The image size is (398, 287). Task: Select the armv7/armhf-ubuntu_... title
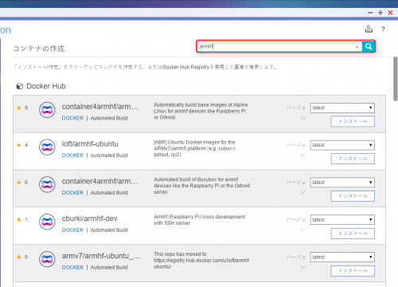point(101,256)
